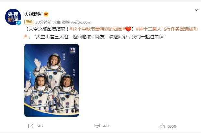Click the repost share icon

click(31, 126)
